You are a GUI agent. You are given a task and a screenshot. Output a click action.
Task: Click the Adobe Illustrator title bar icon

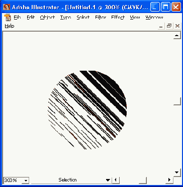7,7
